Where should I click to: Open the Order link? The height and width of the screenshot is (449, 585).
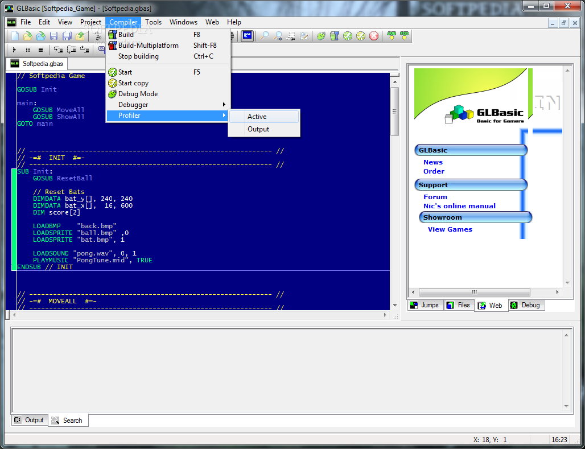tap(434, 171)
